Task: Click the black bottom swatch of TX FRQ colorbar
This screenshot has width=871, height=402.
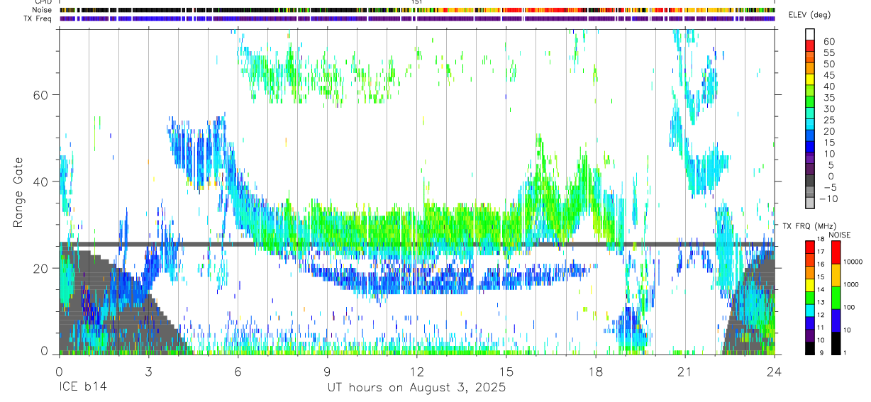Action: click(x=810, y=348)
